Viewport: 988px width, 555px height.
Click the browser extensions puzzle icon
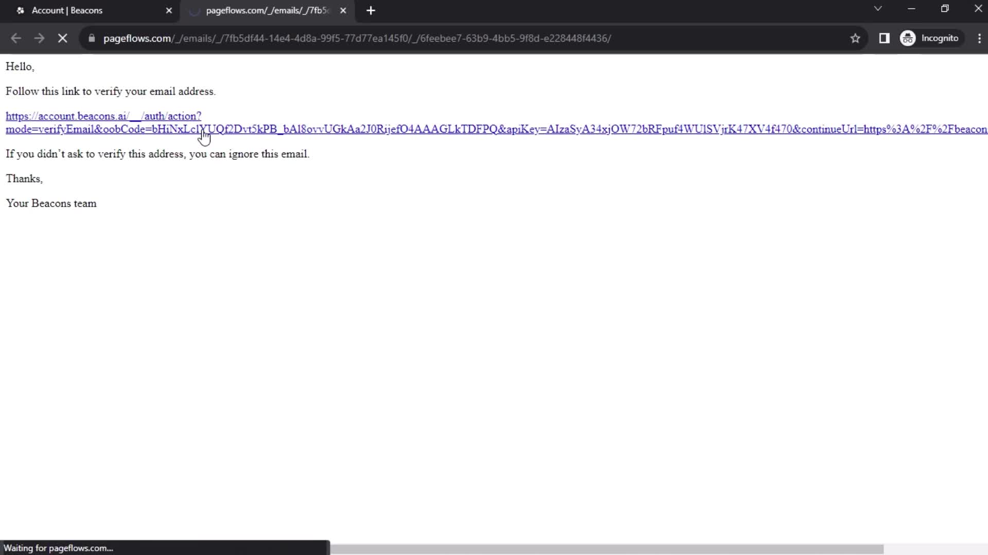tap(884, 38)
